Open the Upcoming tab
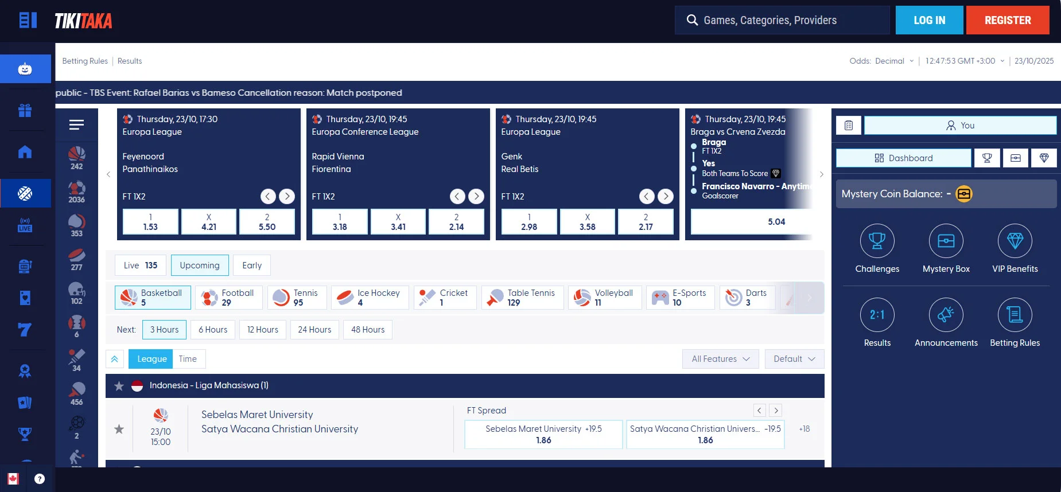Image resolution: width=1061 pixels, height=492 pixels. pos(200,265)
